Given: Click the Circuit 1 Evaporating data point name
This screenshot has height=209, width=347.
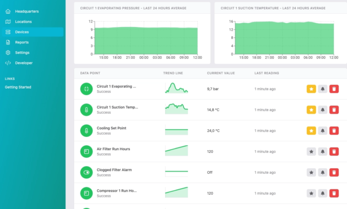Looking at the screenshot, I should [116, 86].
